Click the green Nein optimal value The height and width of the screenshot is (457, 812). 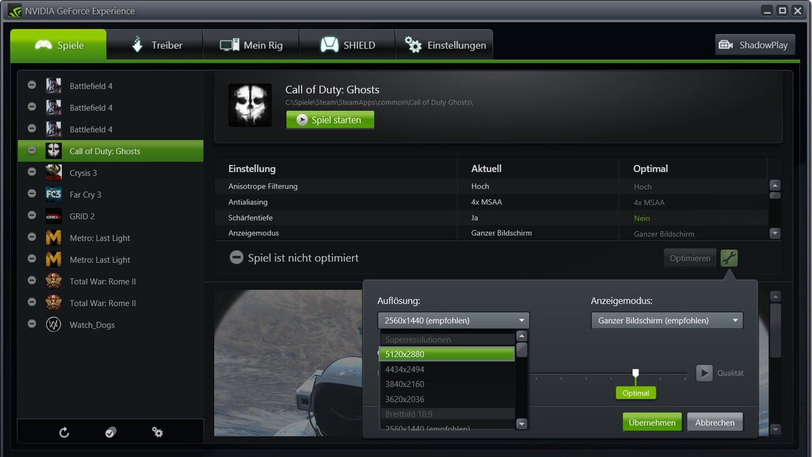coord(642,218)
